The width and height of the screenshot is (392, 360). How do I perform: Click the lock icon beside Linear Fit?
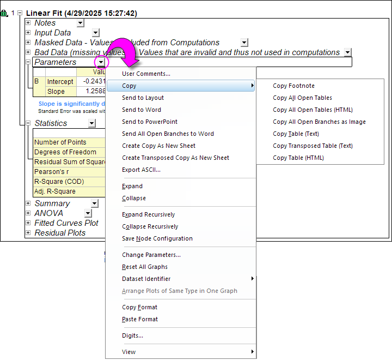coord(5,14)
